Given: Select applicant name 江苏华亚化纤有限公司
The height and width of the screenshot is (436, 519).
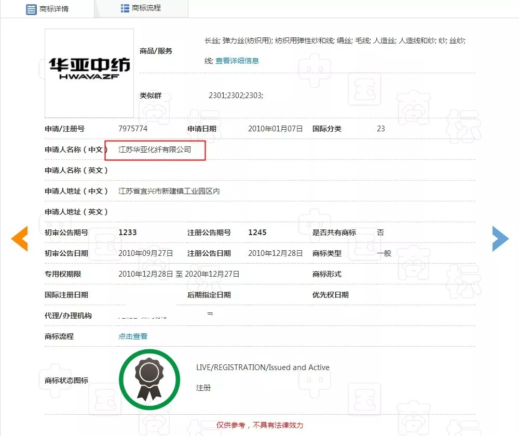Looking at the screenshot, I should point(155,149).
